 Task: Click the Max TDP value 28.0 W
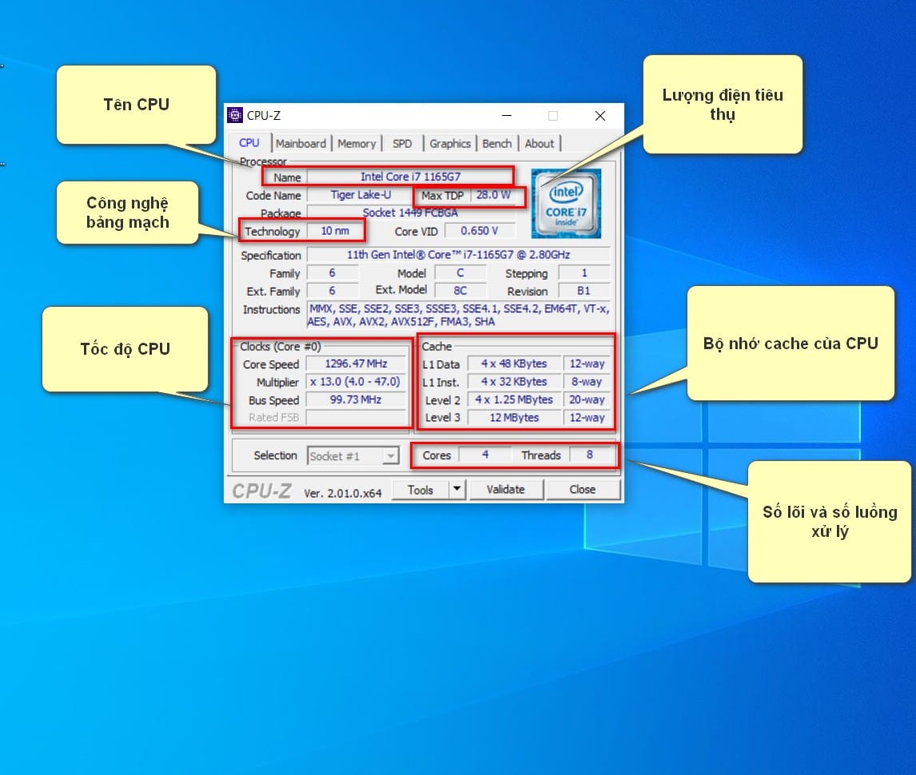coord(493,194)
